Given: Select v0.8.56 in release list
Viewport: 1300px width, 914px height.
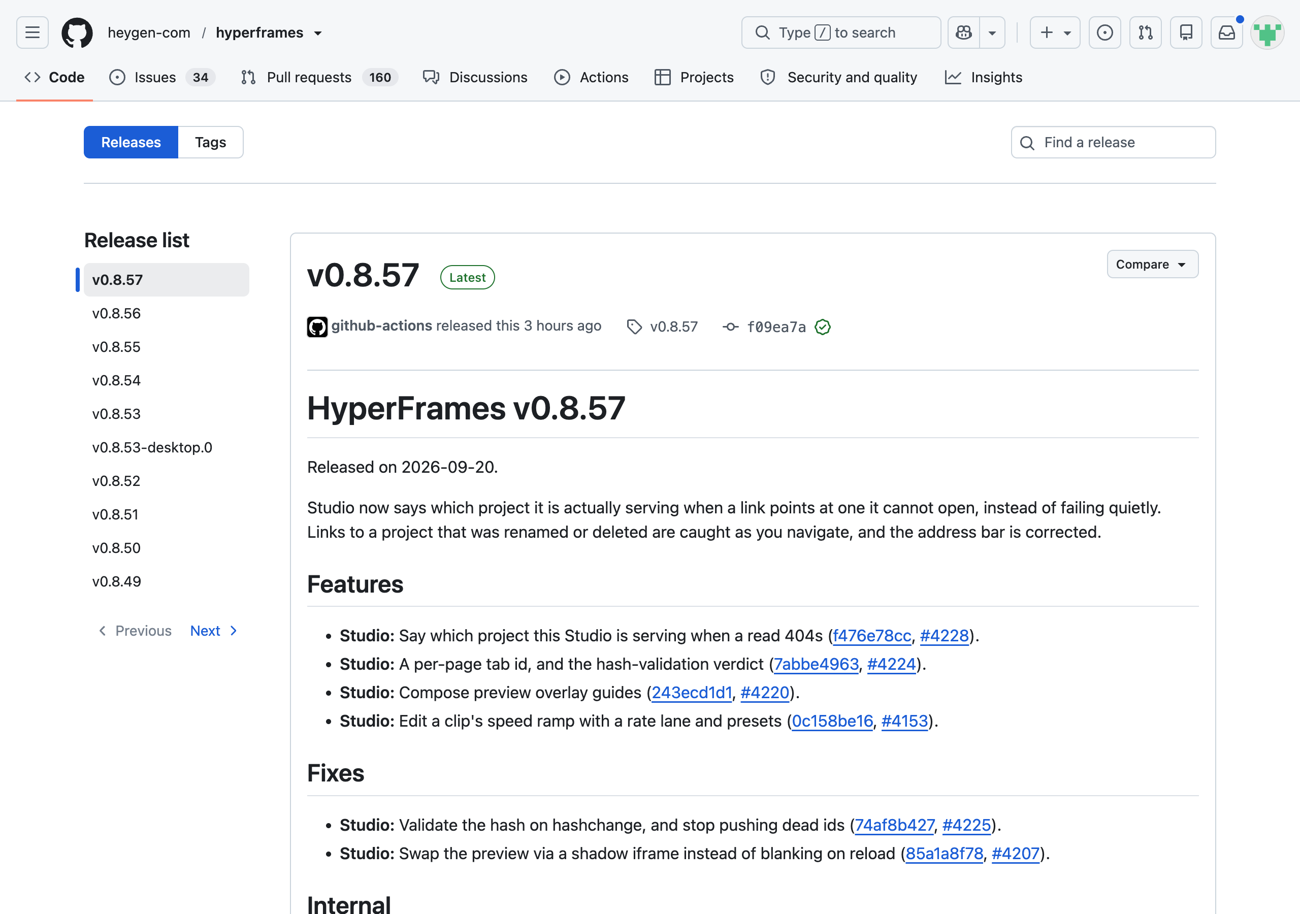Looking at the screenshot, I should [167, 313].
